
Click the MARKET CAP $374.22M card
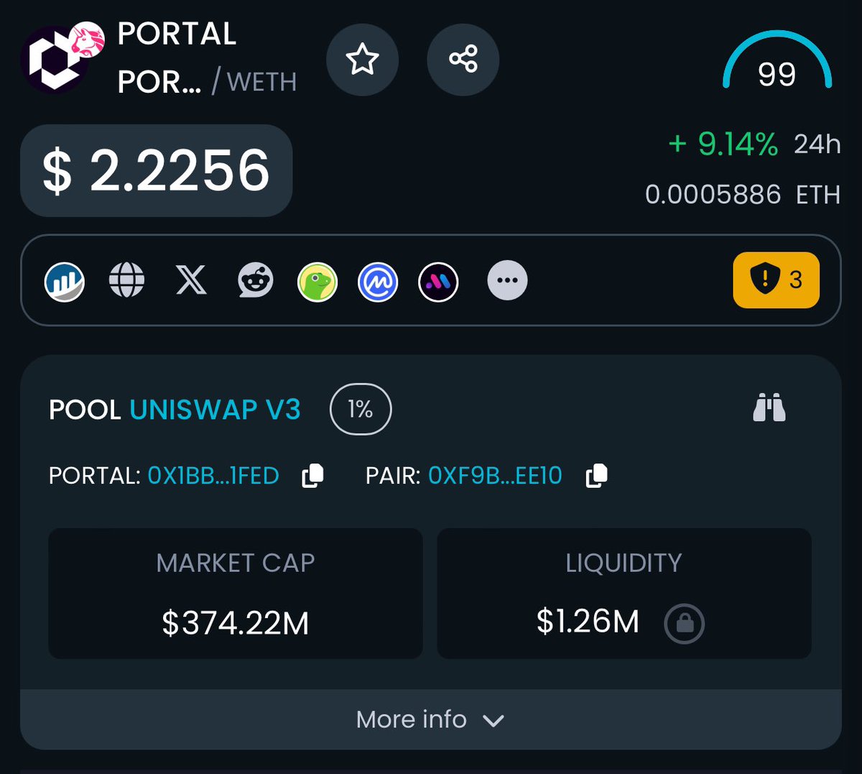tap(236, 594)
